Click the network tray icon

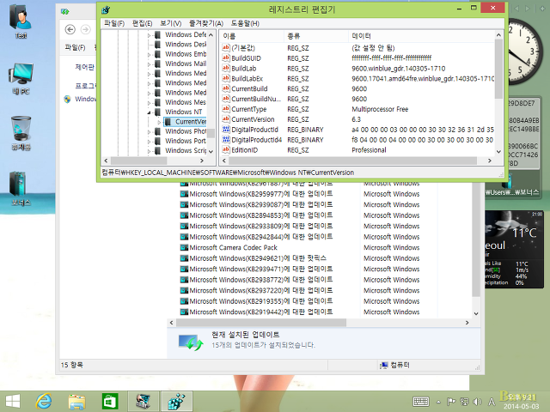pyautogui.click(x=464, y=402)
